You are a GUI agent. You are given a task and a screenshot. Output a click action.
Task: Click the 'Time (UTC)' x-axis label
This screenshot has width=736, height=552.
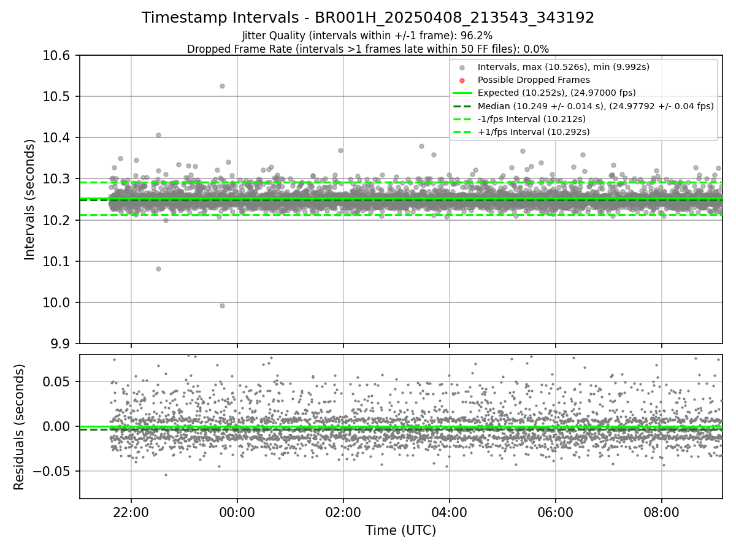401,531
